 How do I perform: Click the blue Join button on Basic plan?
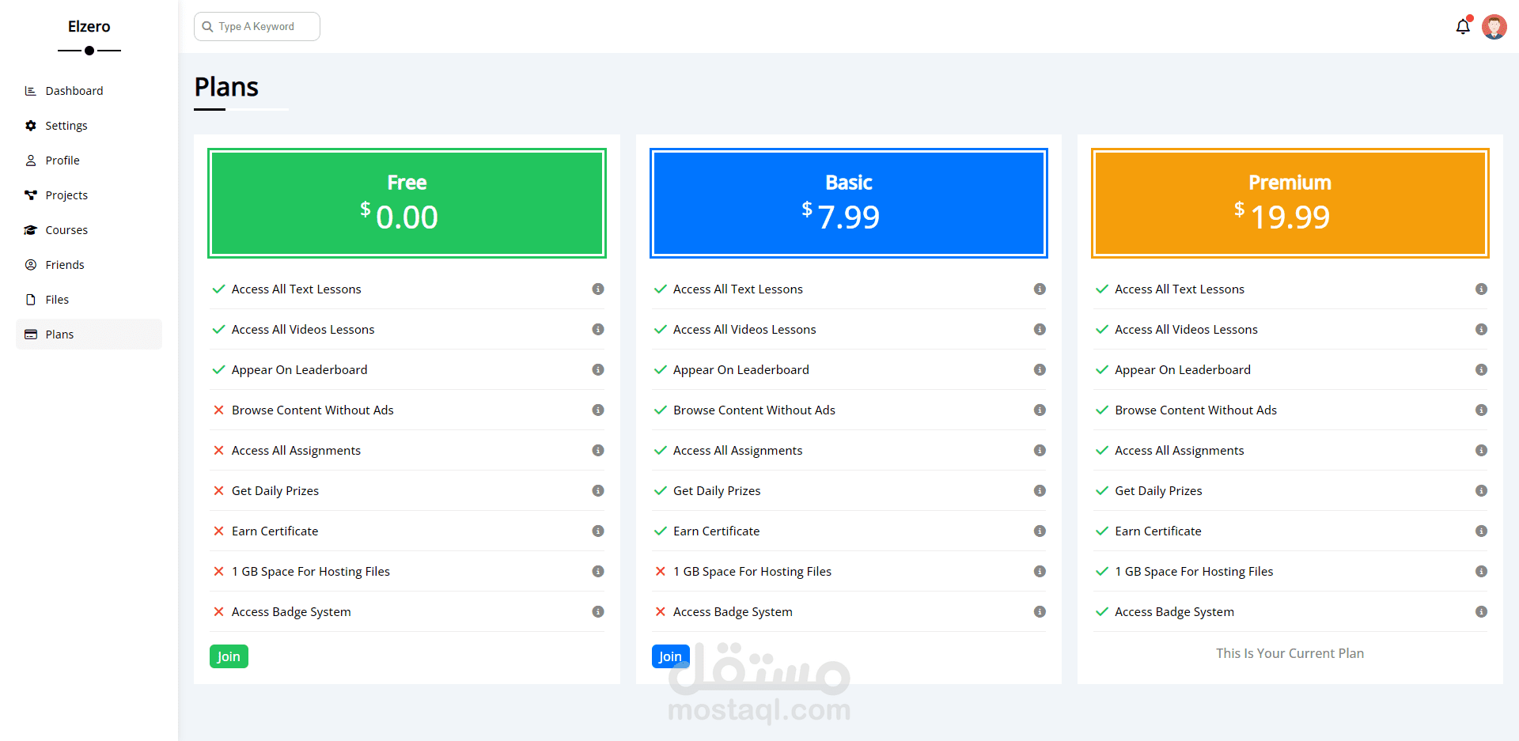(670, 656)
